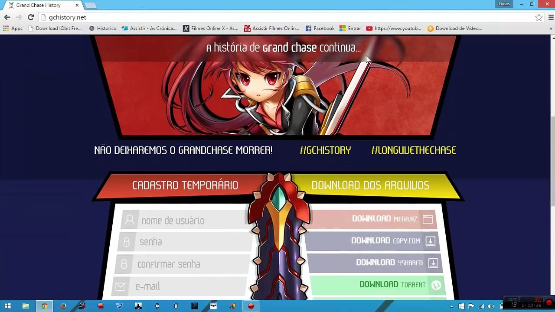Switch to Chrome in the taskbar

[44, 306]
